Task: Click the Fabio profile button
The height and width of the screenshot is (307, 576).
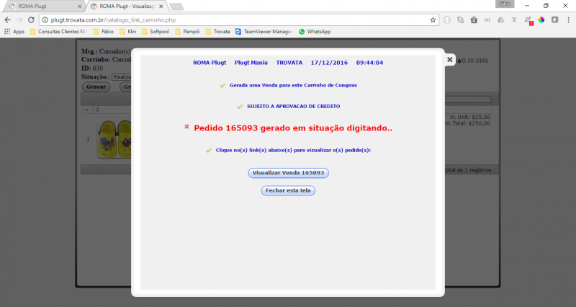Action: tap(505, 4)
